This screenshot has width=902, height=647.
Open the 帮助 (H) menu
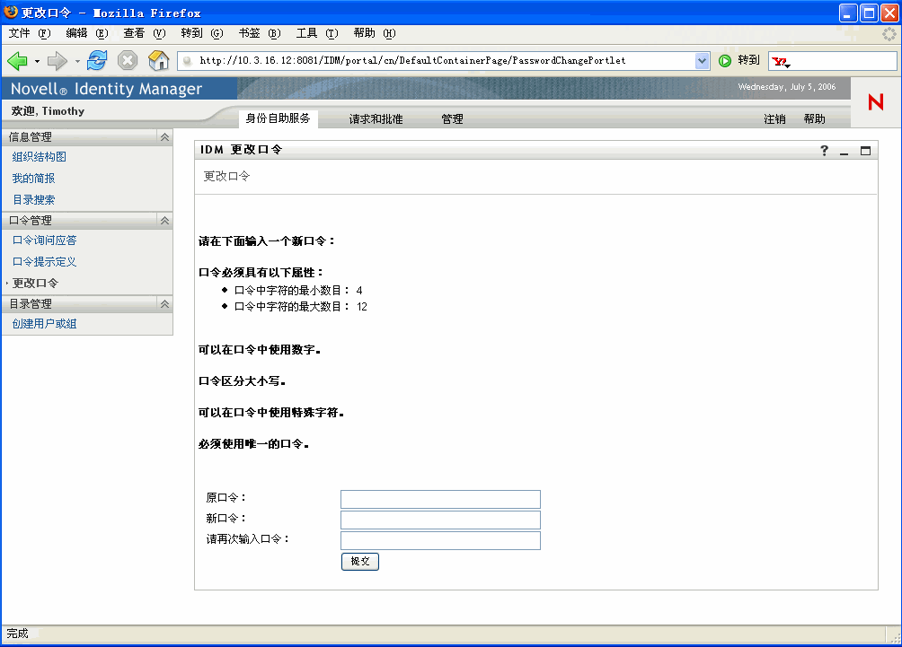pos(375,33)
